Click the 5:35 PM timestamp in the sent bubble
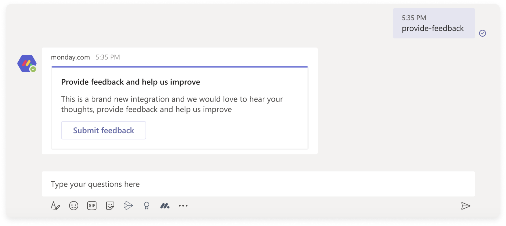 tap(414, 18)
